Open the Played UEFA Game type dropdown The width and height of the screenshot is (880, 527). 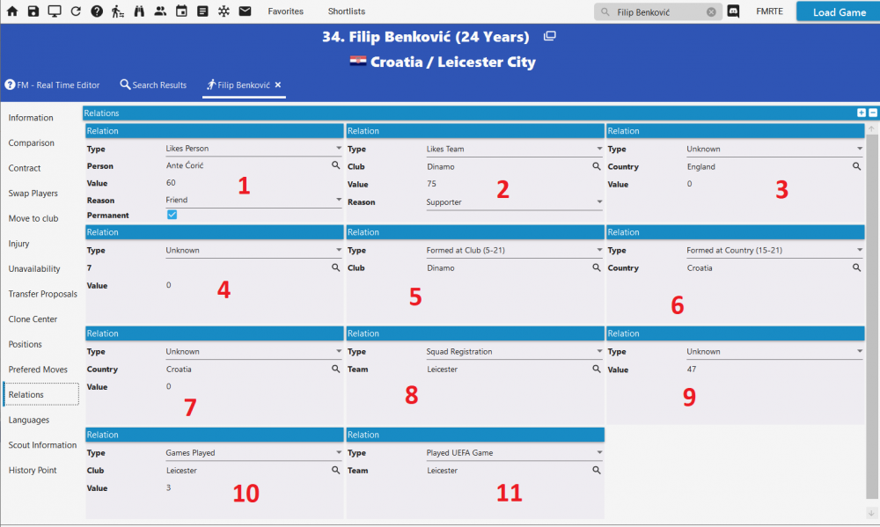[x=515, y=453]
